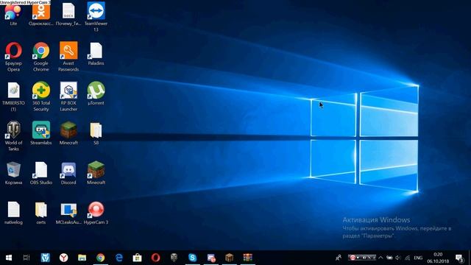This screenshot has width=471, height=265.
Task: Select the µTorrent desktop shortcut
Action: point(96,93)
